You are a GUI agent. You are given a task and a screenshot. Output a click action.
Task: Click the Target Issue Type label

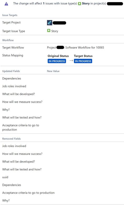pos(14,31)
